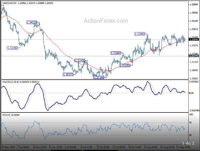
Task: Click the 1.35060 price axis value
Action: coord(194,12)
